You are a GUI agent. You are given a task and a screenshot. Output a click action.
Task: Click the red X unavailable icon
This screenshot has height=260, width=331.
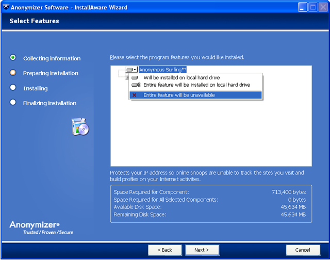point(135,95)
